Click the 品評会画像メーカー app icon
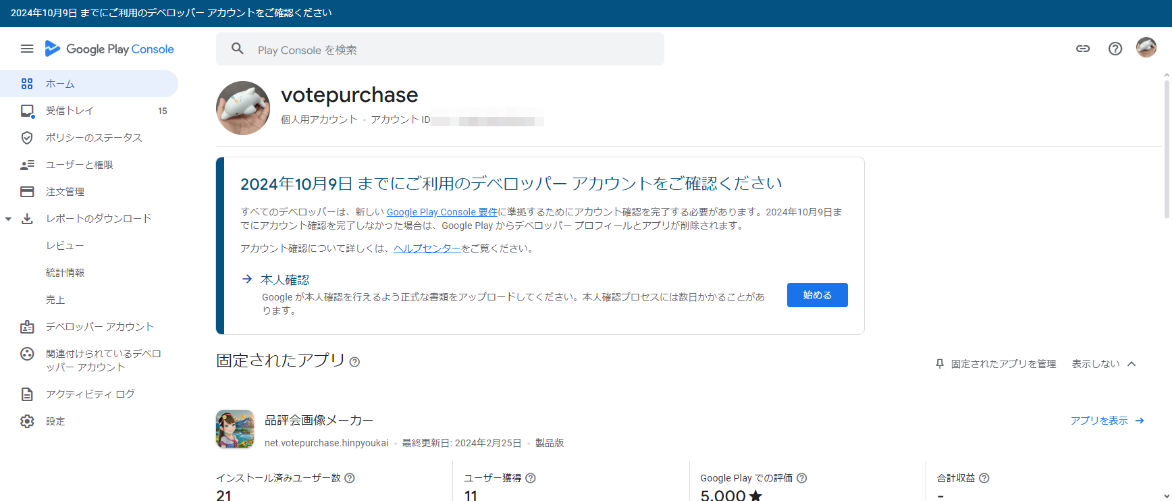This screenshot has height=501, width=1172. pyautogui.click(x=235, y=429)
